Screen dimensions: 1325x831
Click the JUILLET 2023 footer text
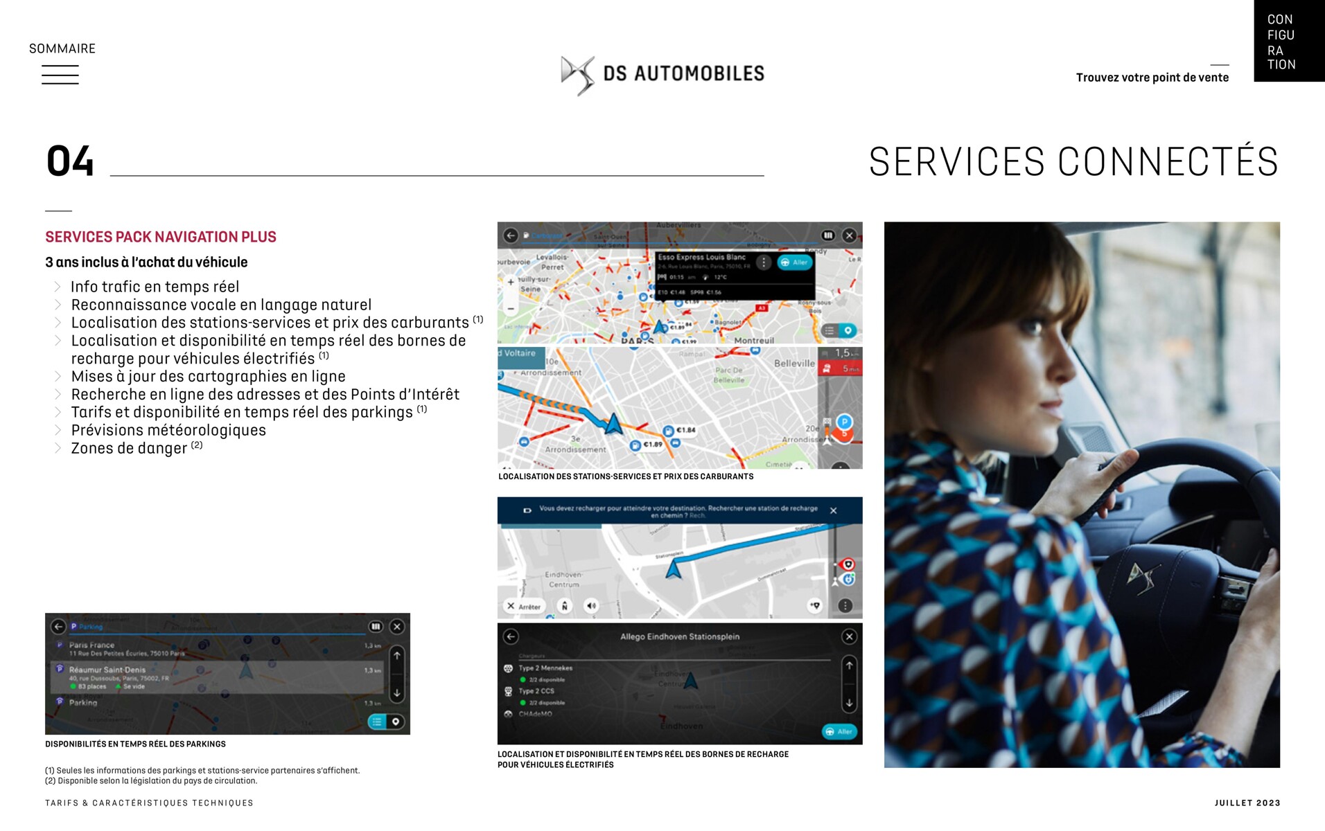1247,803
